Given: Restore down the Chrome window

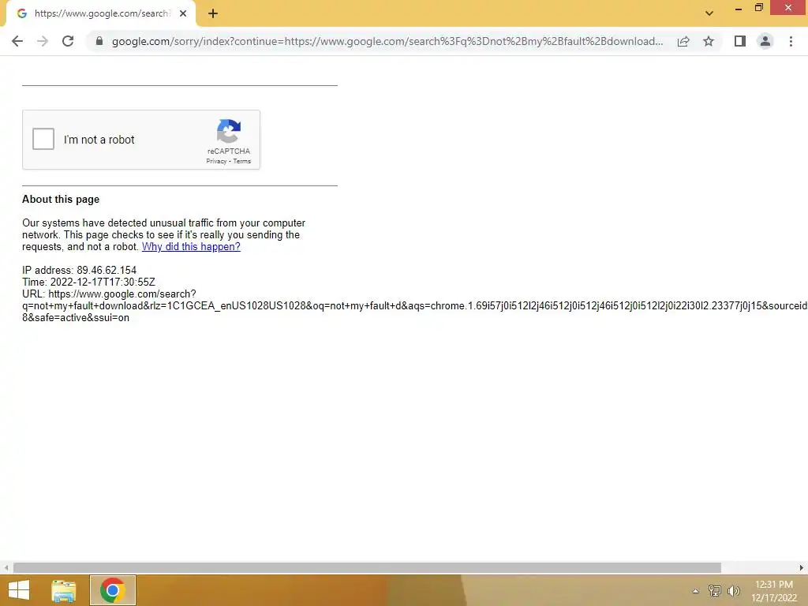Looking at the screenshot, I should tap(758, 8).
